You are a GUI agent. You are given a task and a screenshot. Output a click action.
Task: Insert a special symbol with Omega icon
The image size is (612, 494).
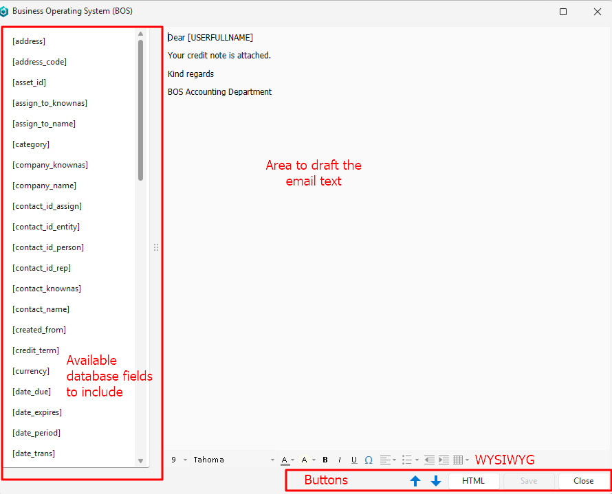pyautogui.click(x=369, y=460)
